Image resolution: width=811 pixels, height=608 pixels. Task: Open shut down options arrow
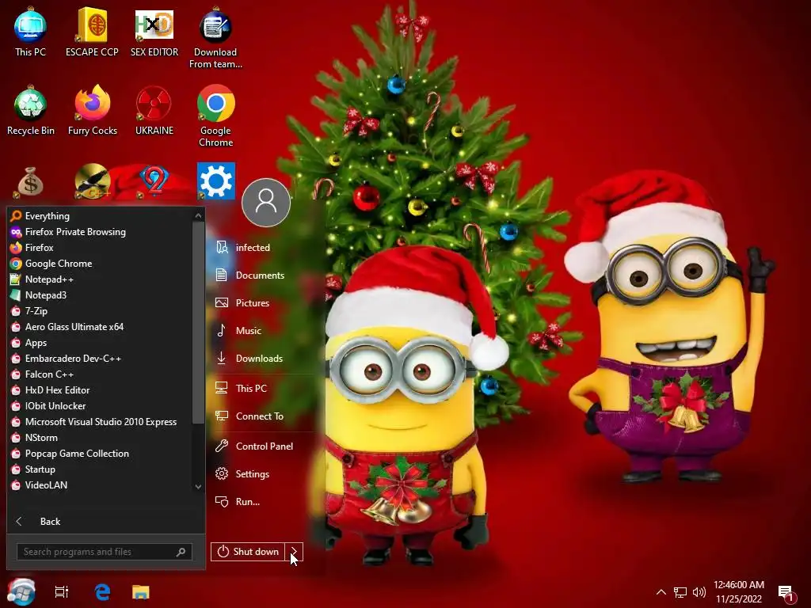click(294, 552)
